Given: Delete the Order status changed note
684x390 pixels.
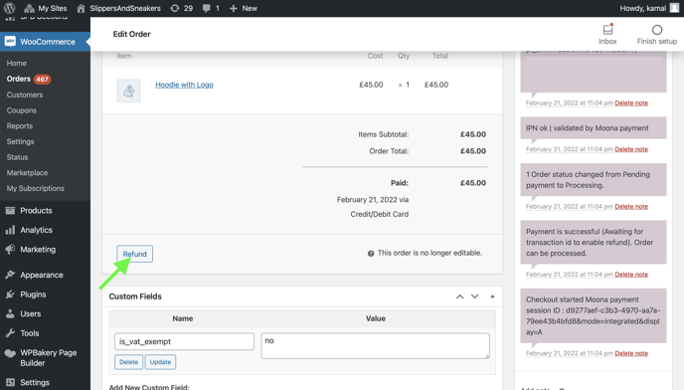Looking at the screenshot, I should [x=631, y=207].
